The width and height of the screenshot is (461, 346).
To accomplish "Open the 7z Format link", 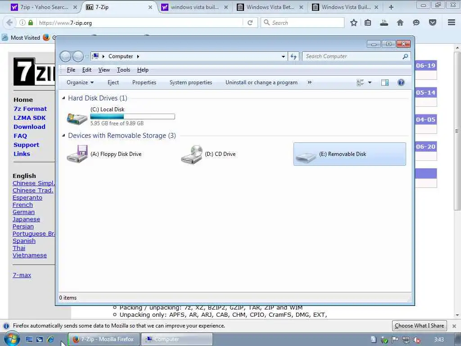I will (30, 109).
